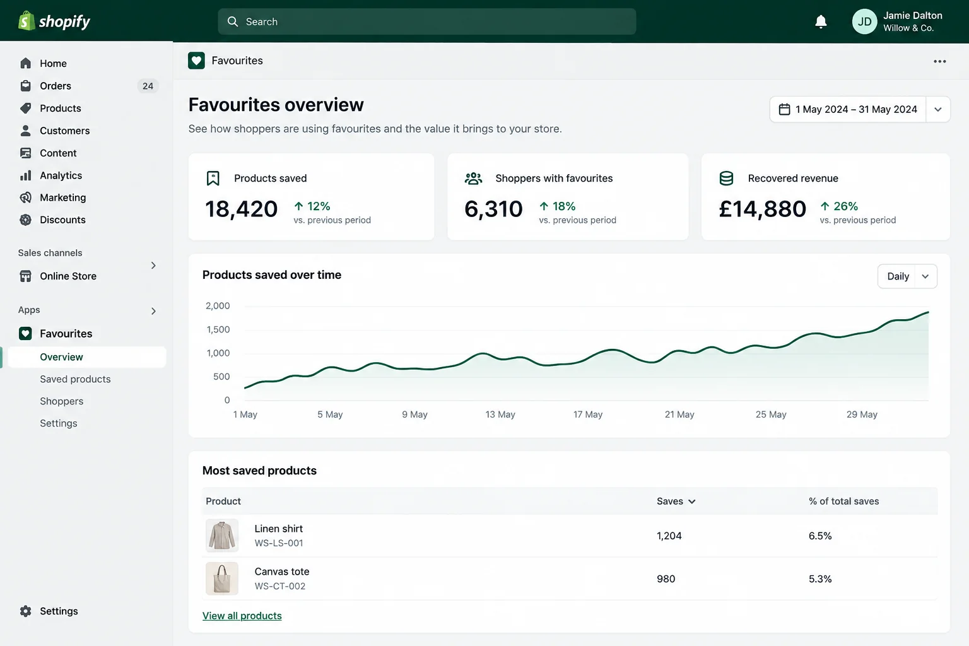Select the Overview sub-item
Viewport: 969px width, 646px height.
point(87,357)
